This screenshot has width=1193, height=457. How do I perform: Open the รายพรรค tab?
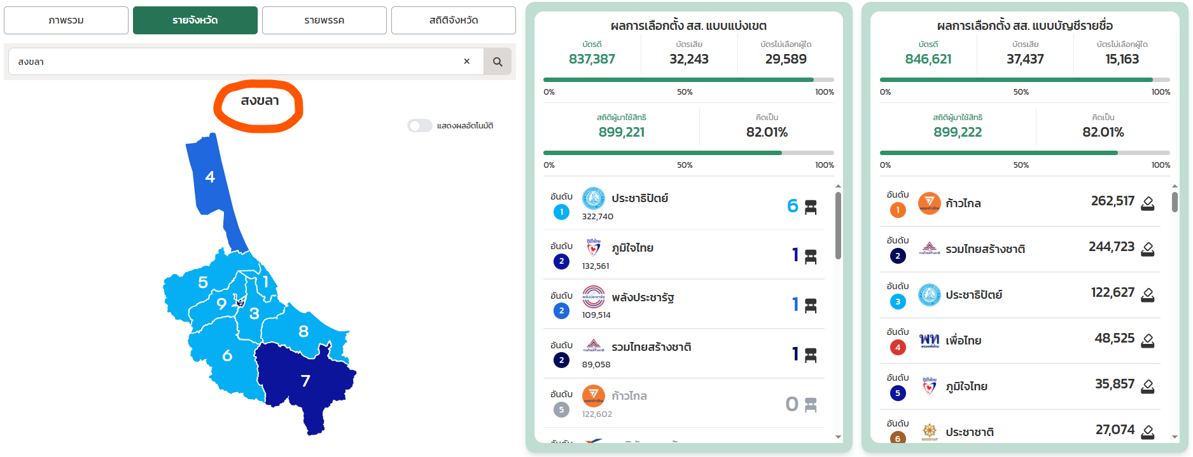tap(324, 20)
